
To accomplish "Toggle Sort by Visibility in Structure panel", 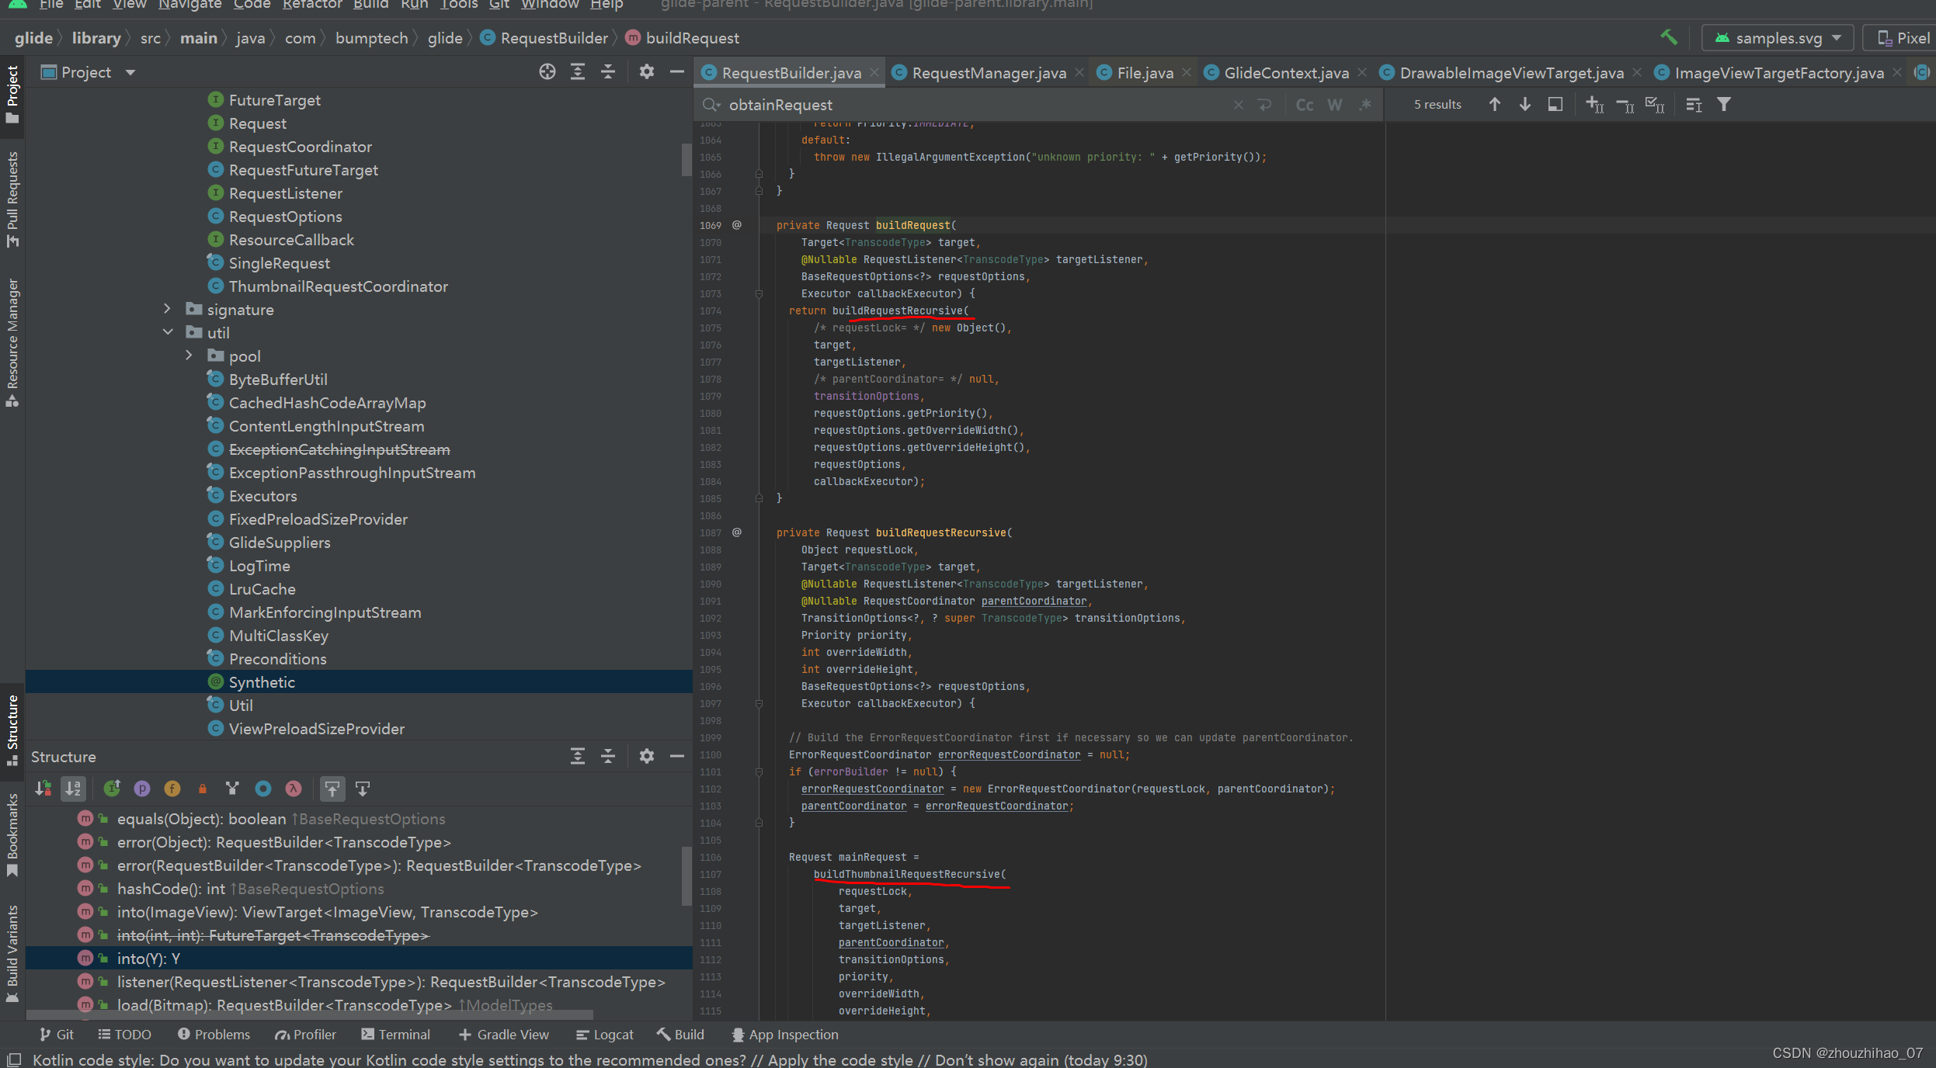I will tap(43, 789).
